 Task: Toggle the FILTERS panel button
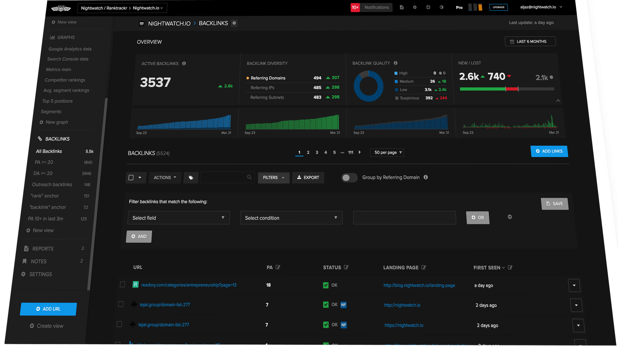click(274, 178)
